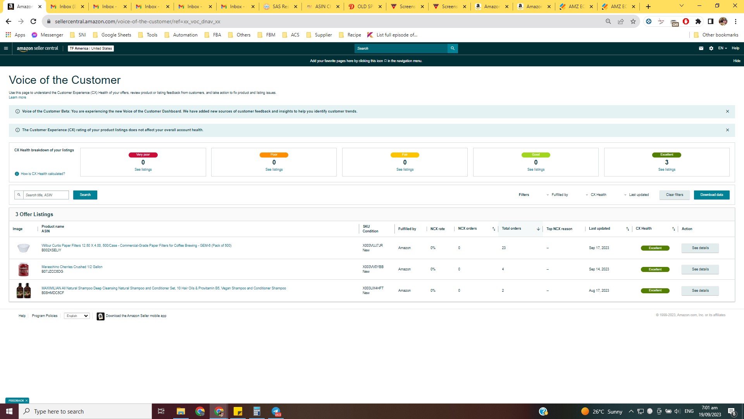Screen dimensions: 744x419
Task: Sort the table by the NCX orders column arrows
Action: 494,229
